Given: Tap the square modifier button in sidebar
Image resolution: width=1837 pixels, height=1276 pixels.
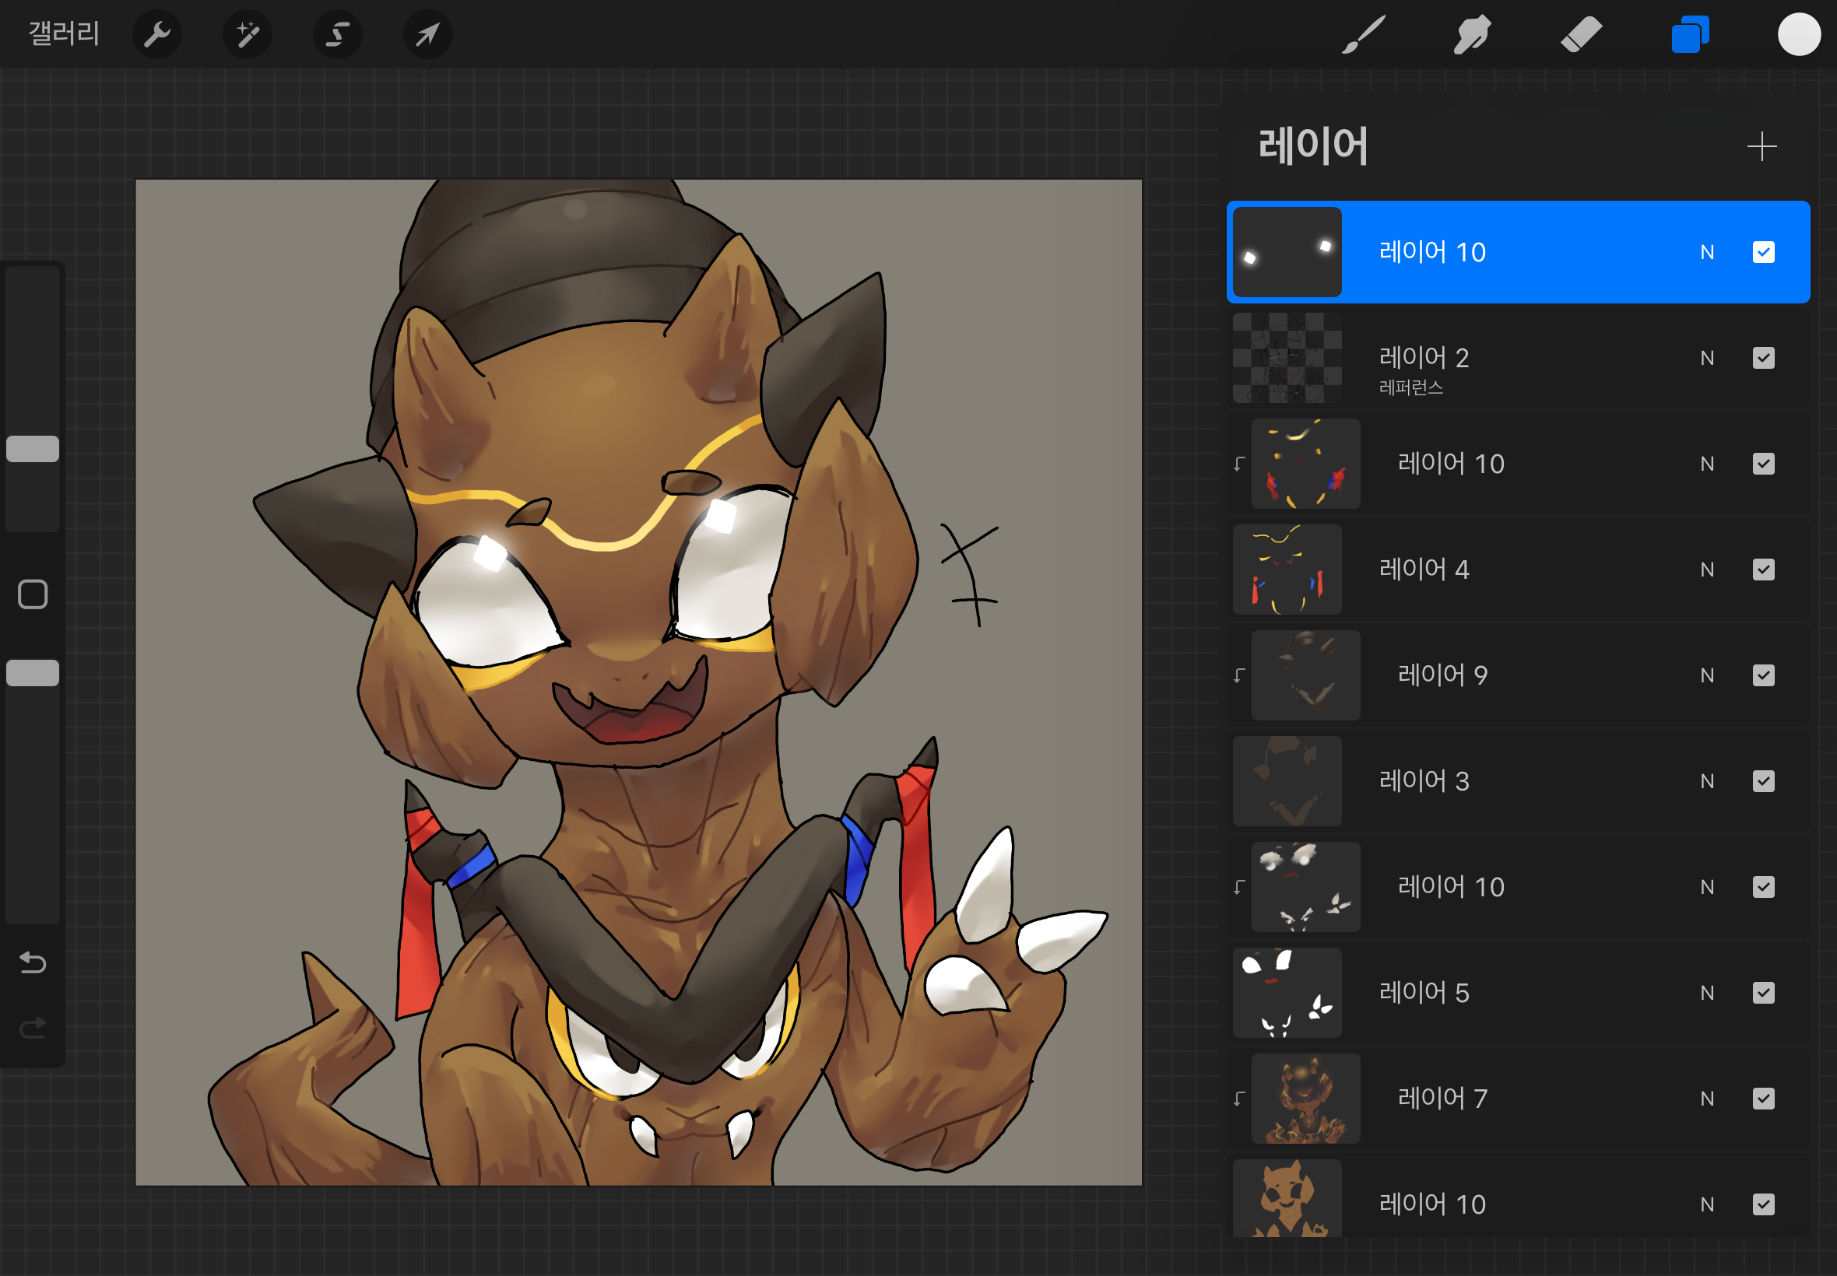Looking at the screenshot, I should [33, 594].
